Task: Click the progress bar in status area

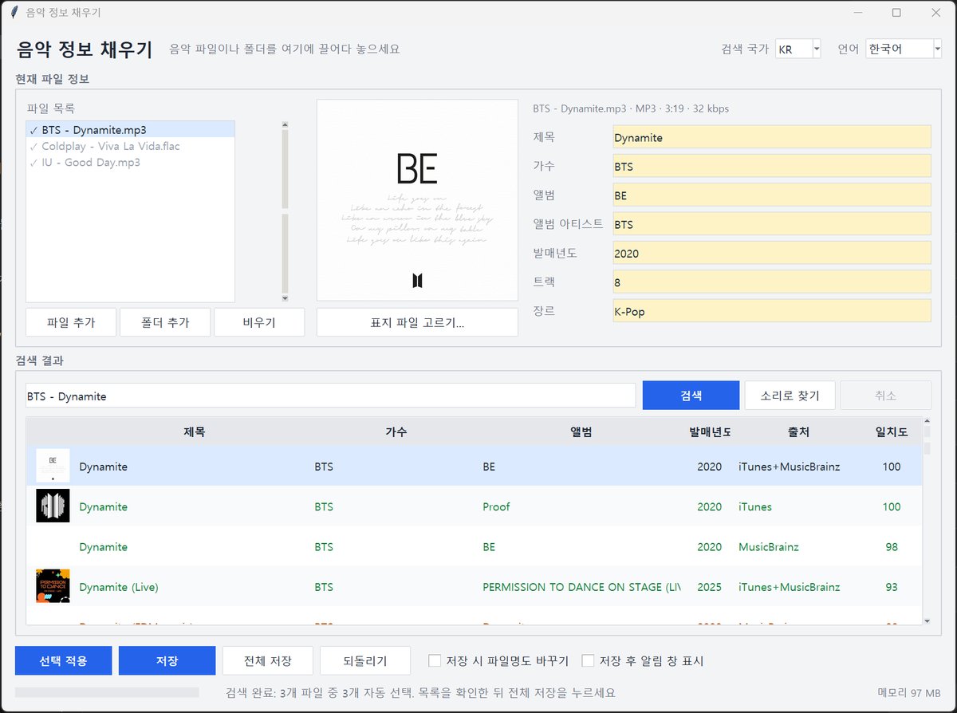Action: [x=107, y=693]
